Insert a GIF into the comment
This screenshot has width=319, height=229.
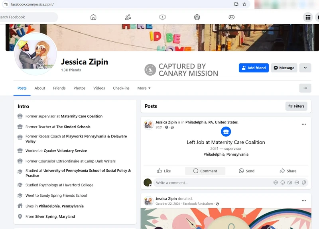coord(297,182)
